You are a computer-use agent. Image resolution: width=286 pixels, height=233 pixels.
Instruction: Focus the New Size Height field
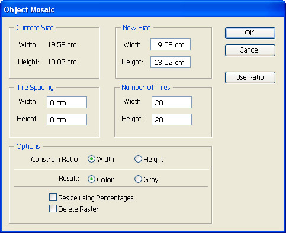tap(171, 62)
